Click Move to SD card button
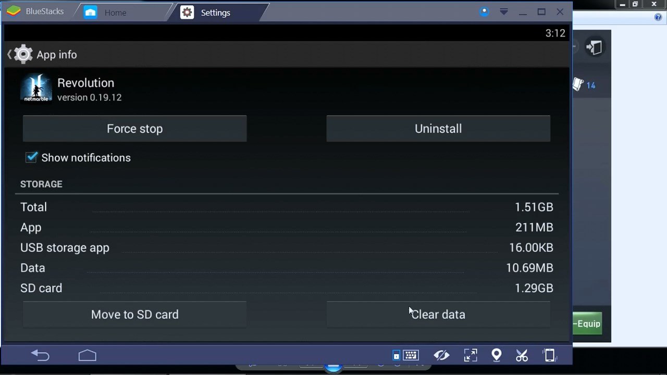 tap(134, 315)
